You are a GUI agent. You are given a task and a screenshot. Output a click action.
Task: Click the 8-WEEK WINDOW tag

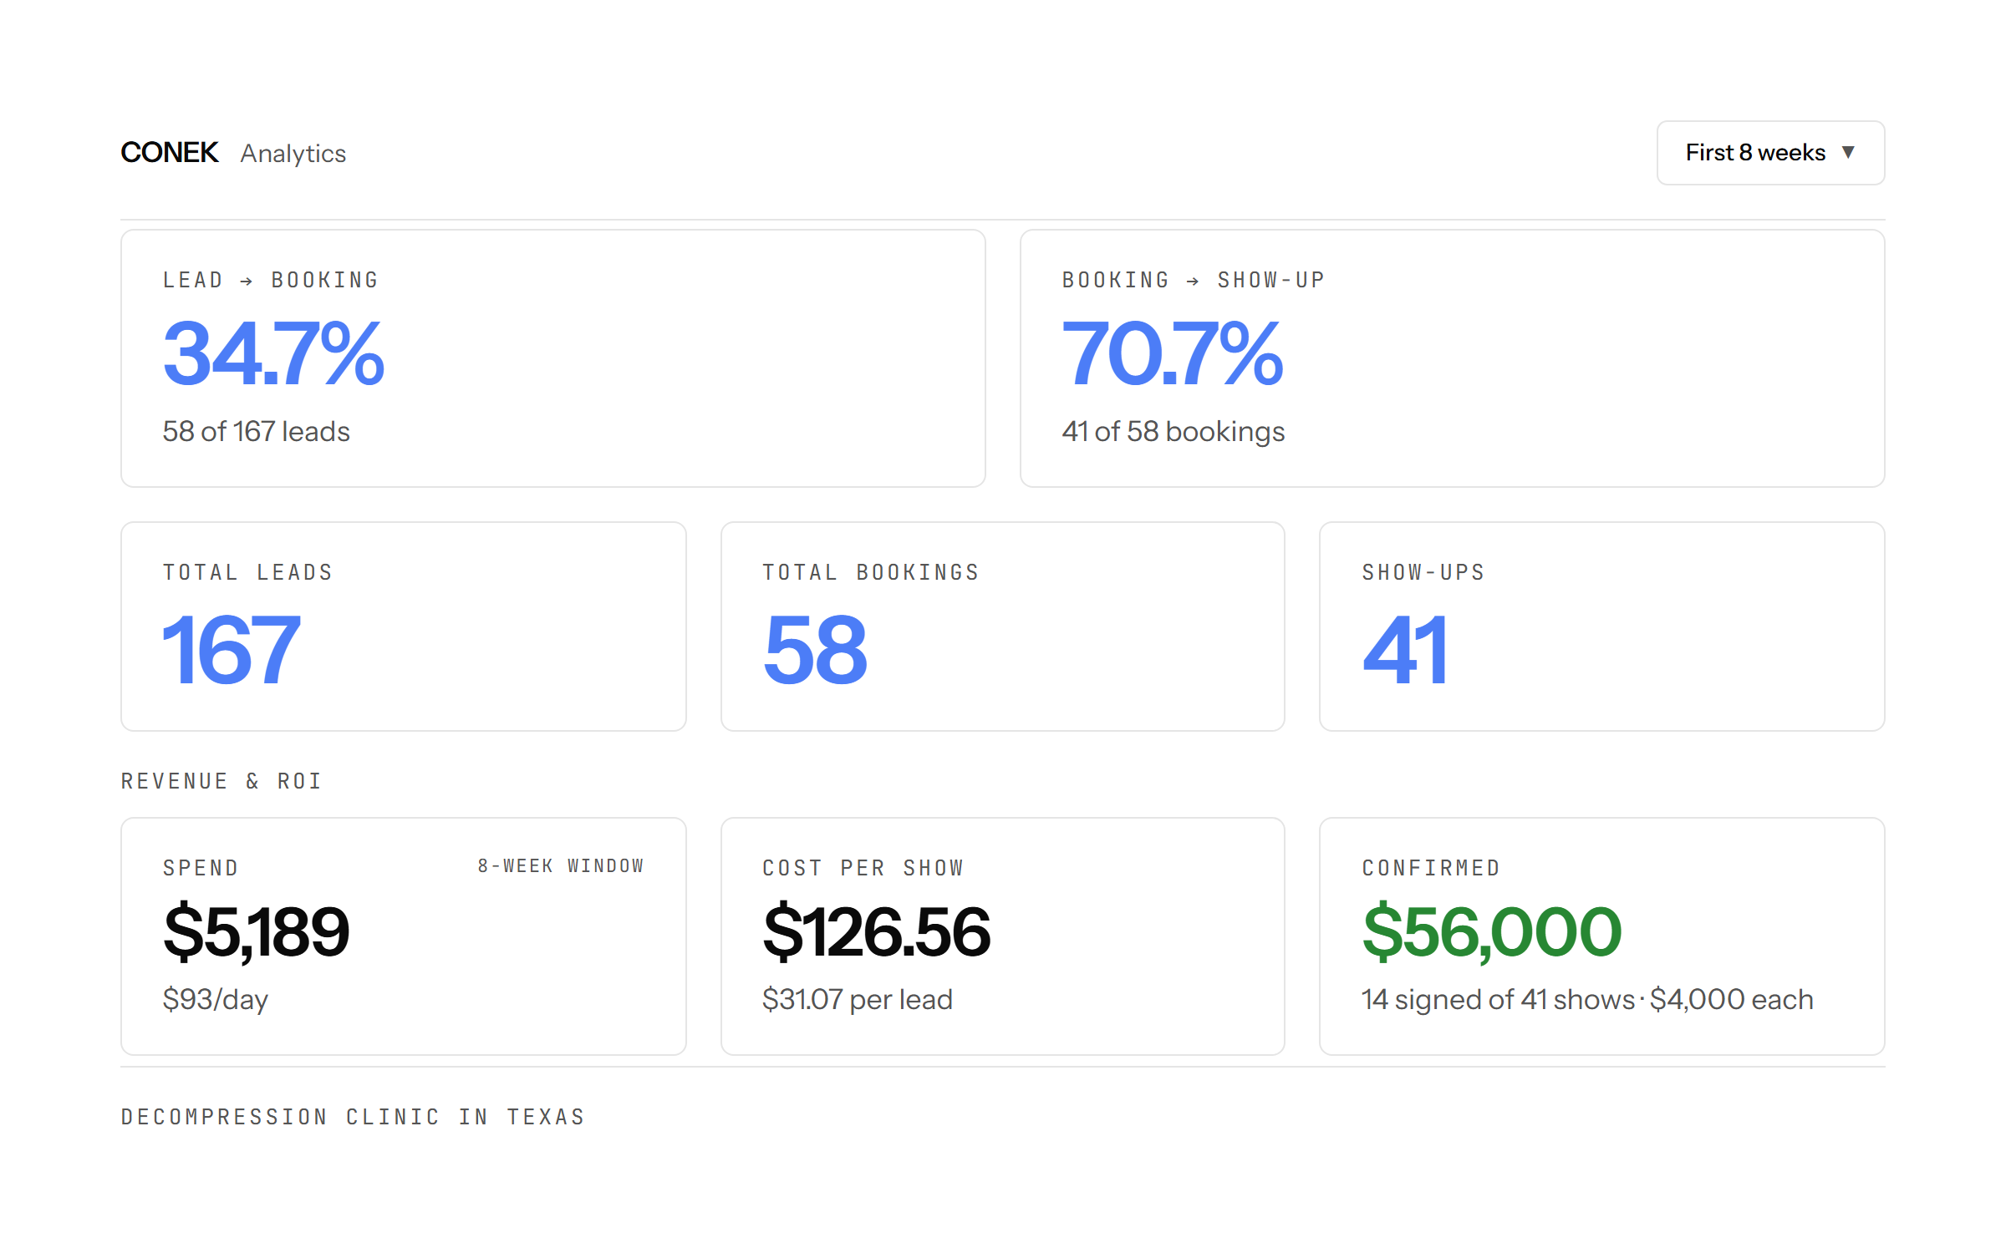point(561,866)
